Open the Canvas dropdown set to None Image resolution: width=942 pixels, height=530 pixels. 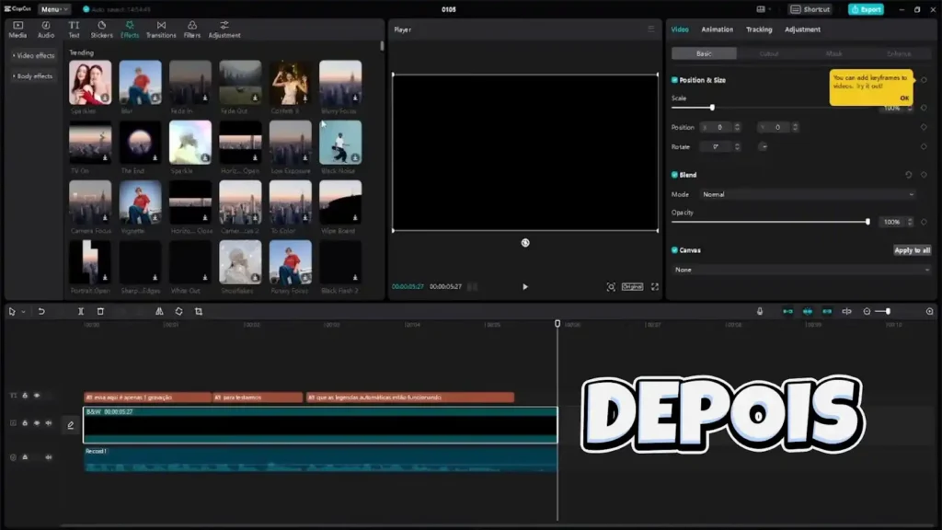[800, 270]
